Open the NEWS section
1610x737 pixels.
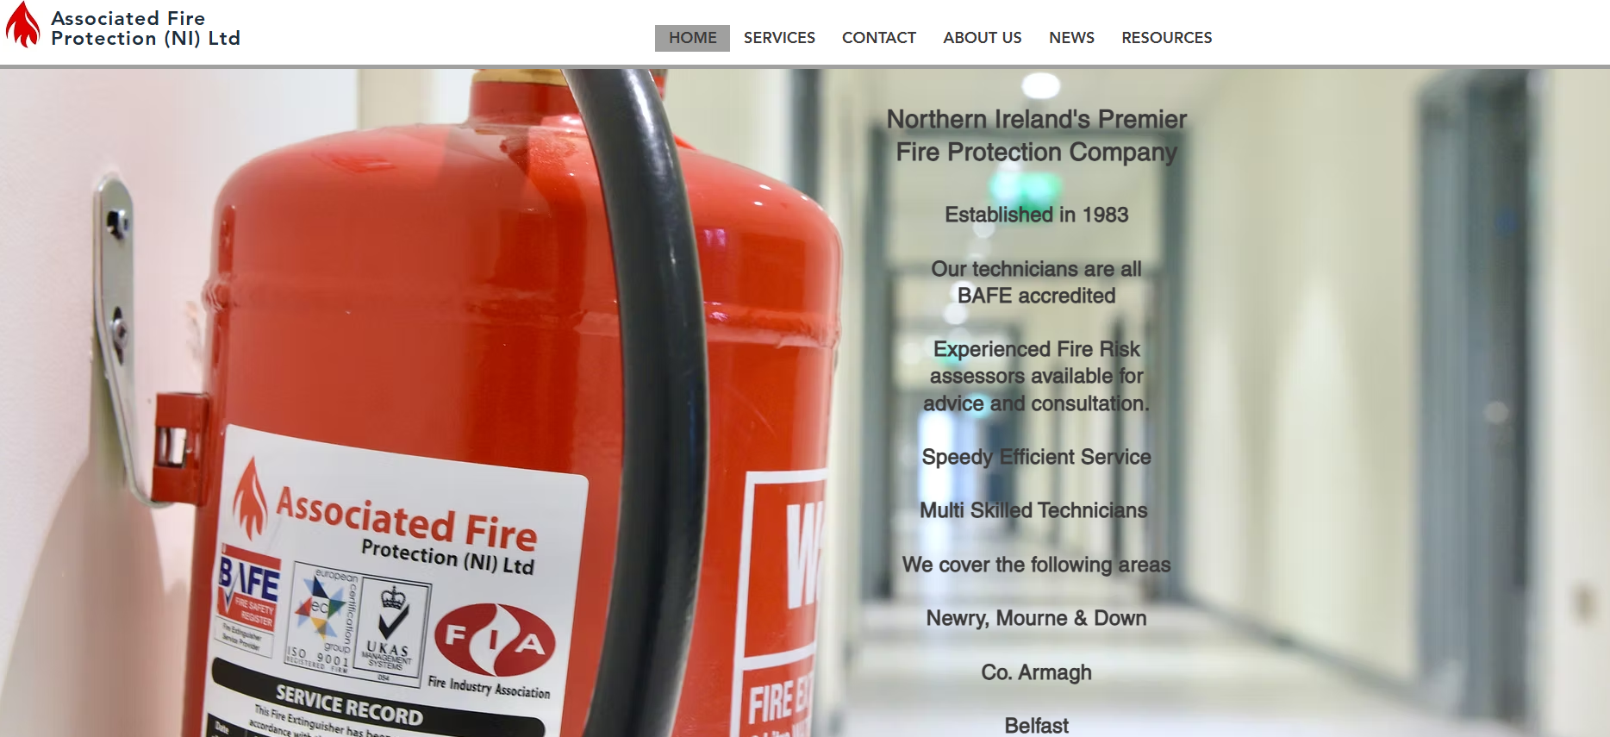1071,38
